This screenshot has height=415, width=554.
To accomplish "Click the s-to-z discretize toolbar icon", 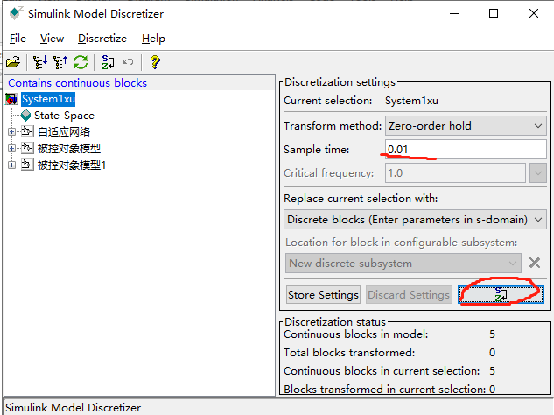I will coord(108,62).
